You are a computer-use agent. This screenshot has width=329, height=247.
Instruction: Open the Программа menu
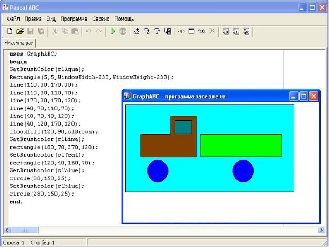pyautogui.click(x=74, y=19)
